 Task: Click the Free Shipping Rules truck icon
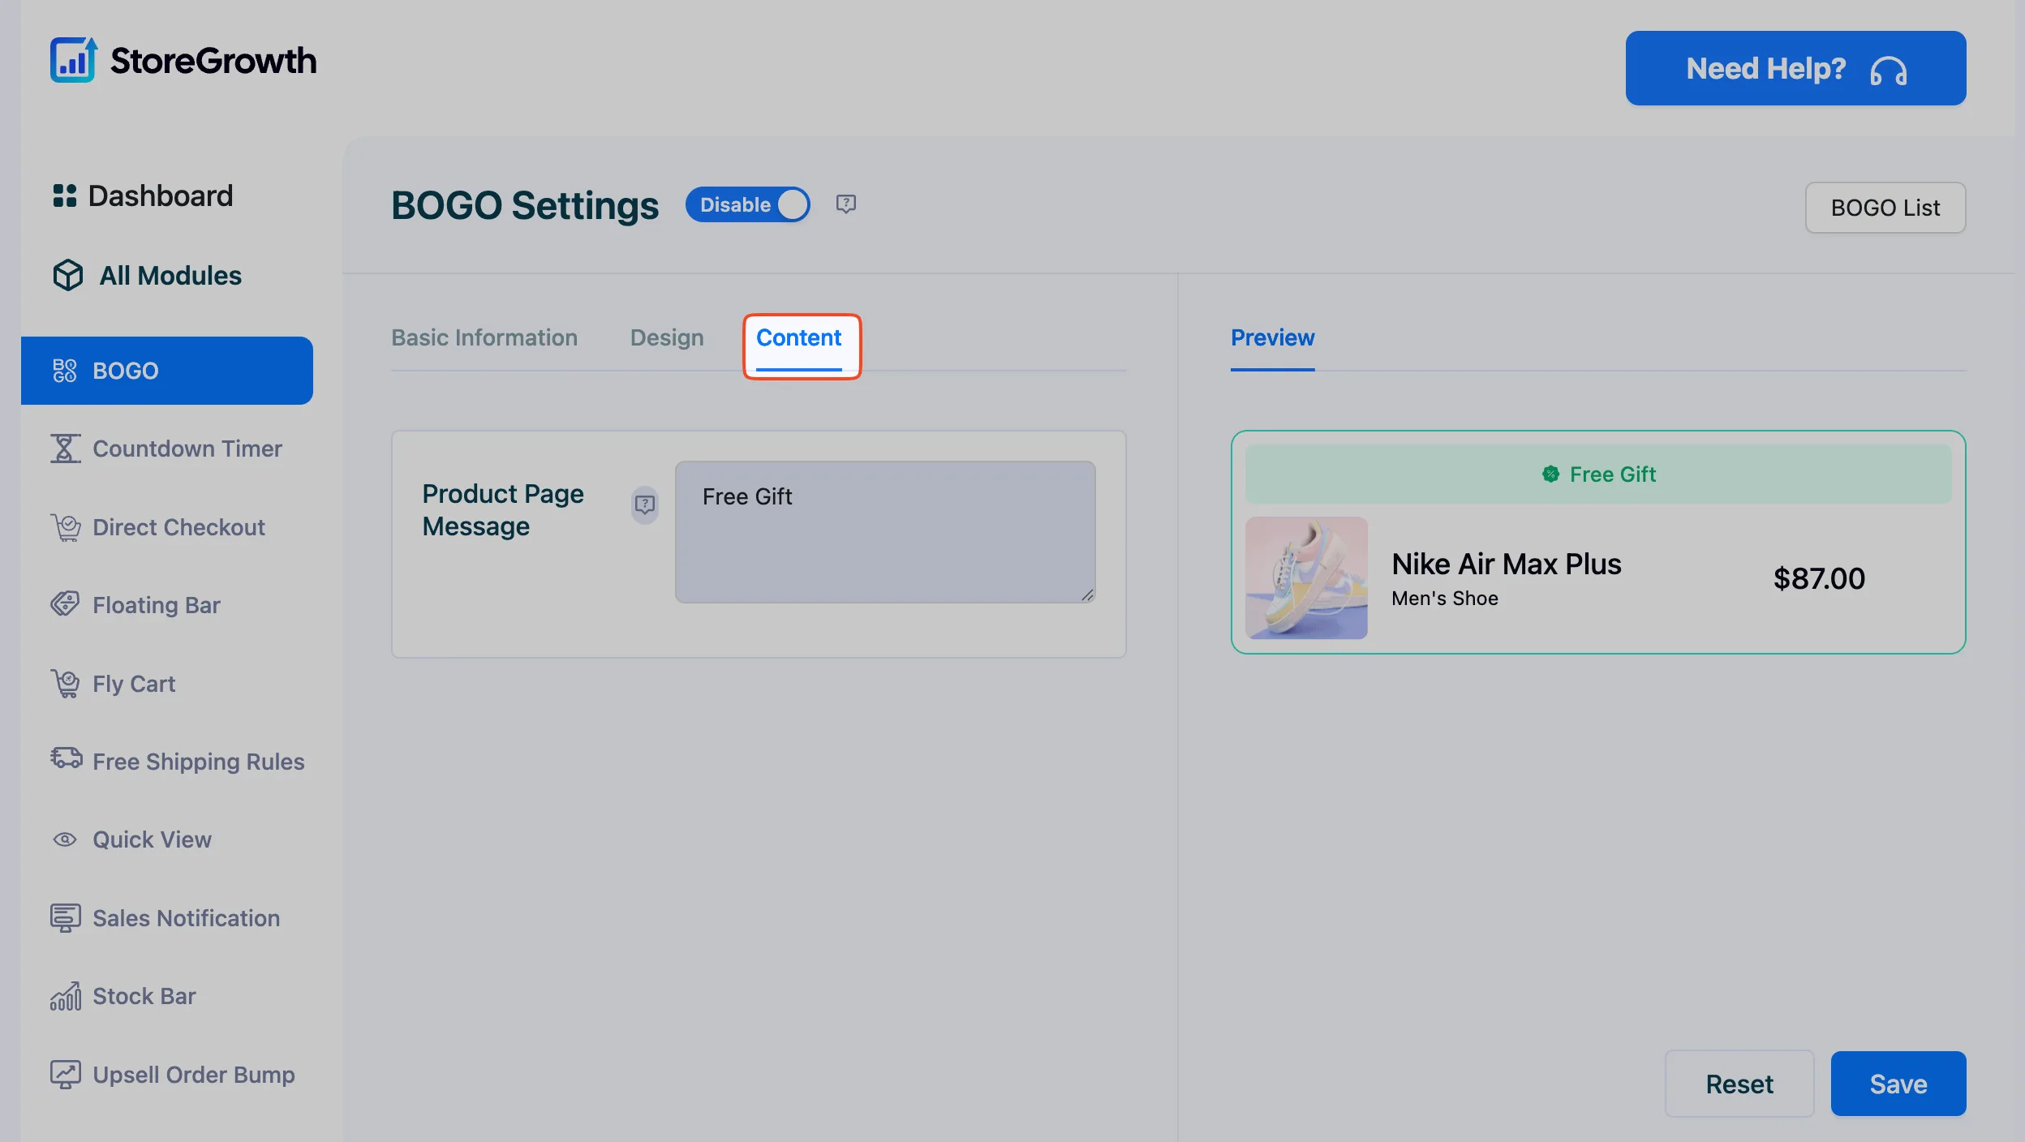[66, 759]
